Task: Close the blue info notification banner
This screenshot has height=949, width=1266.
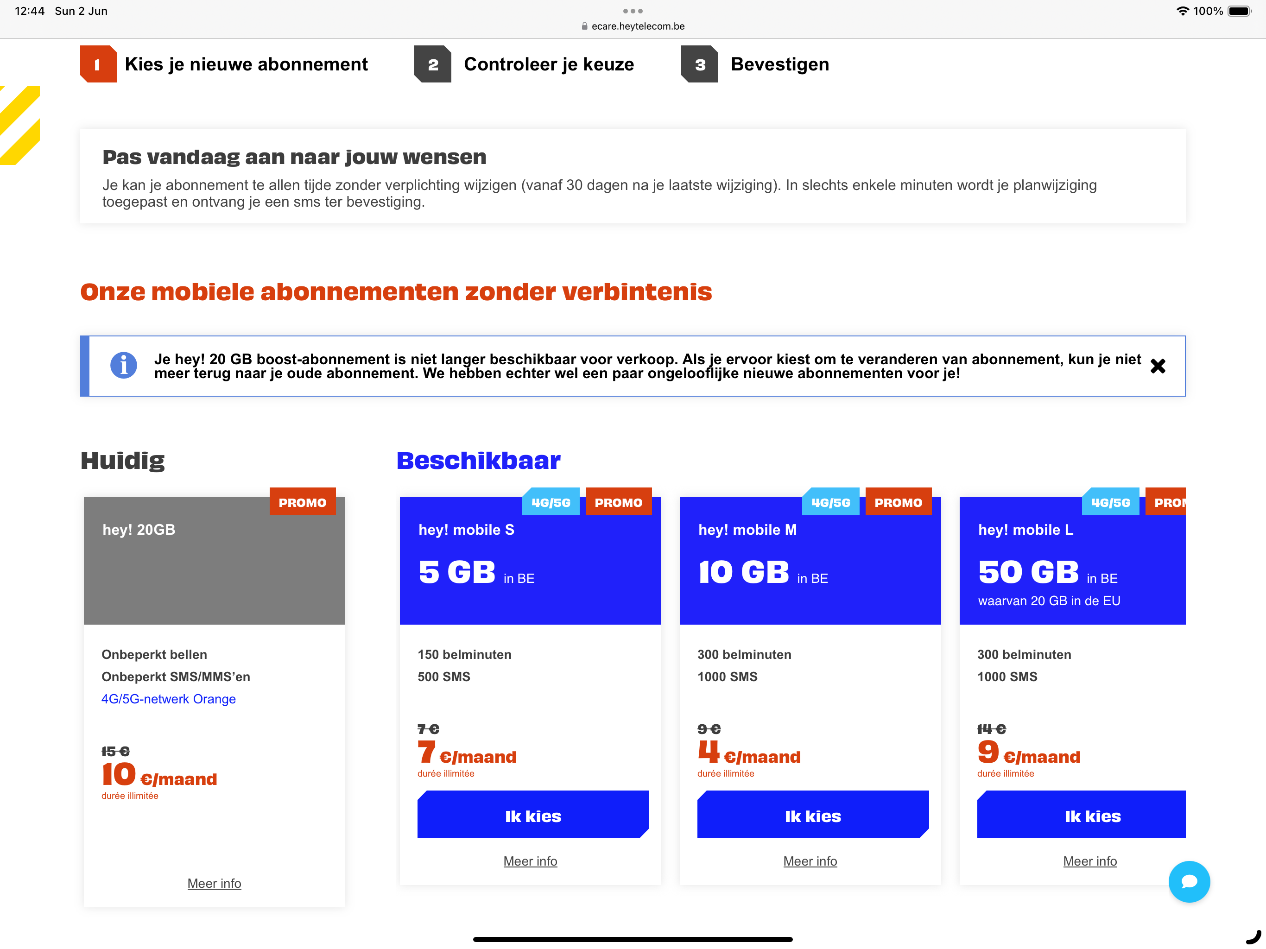Action: pos(1157,367)
